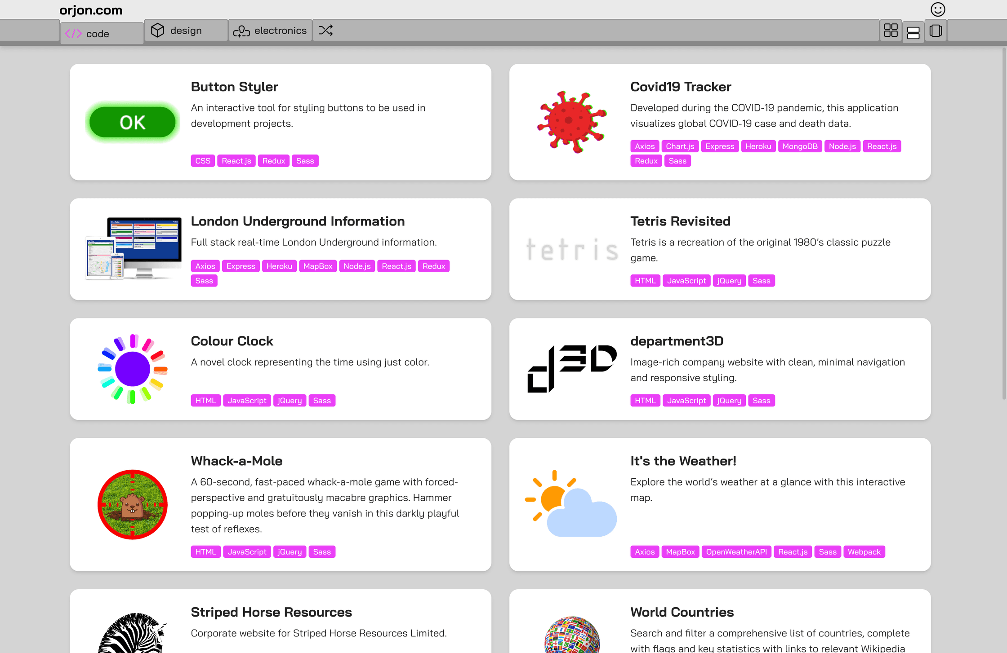The image size is (1007, 653).
Task: Click Heroku tag on London Underground card
Action: click(279, 266)
